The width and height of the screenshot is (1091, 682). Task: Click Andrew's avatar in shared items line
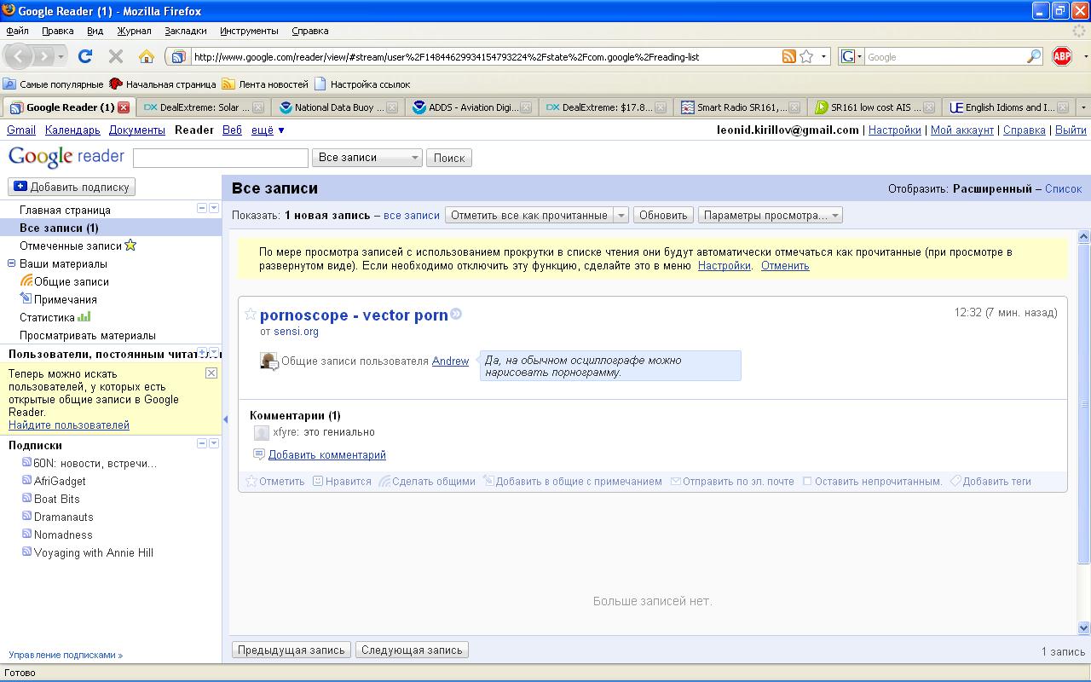[268, 361]
